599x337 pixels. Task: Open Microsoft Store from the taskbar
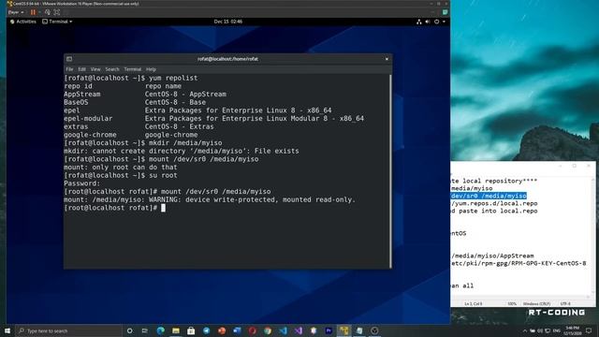[191, 330]
